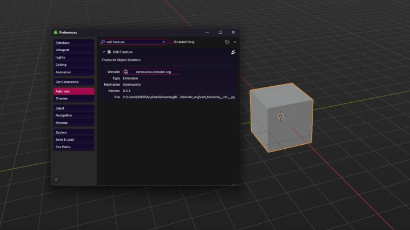Open the Animation preferences section

click(73, 72)
